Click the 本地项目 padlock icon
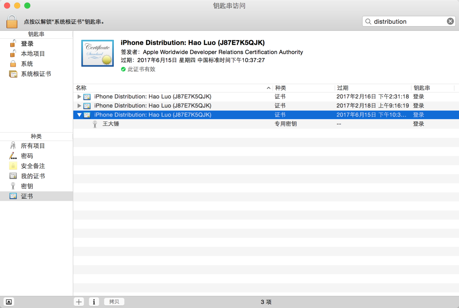 pos(13,54)
